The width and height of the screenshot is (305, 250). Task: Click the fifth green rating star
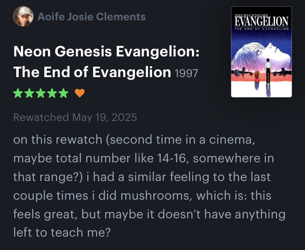click(63, 93)
